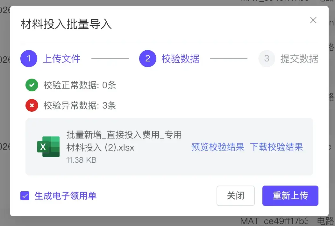Select the 校验数据 step label

(x=180, y=59)
